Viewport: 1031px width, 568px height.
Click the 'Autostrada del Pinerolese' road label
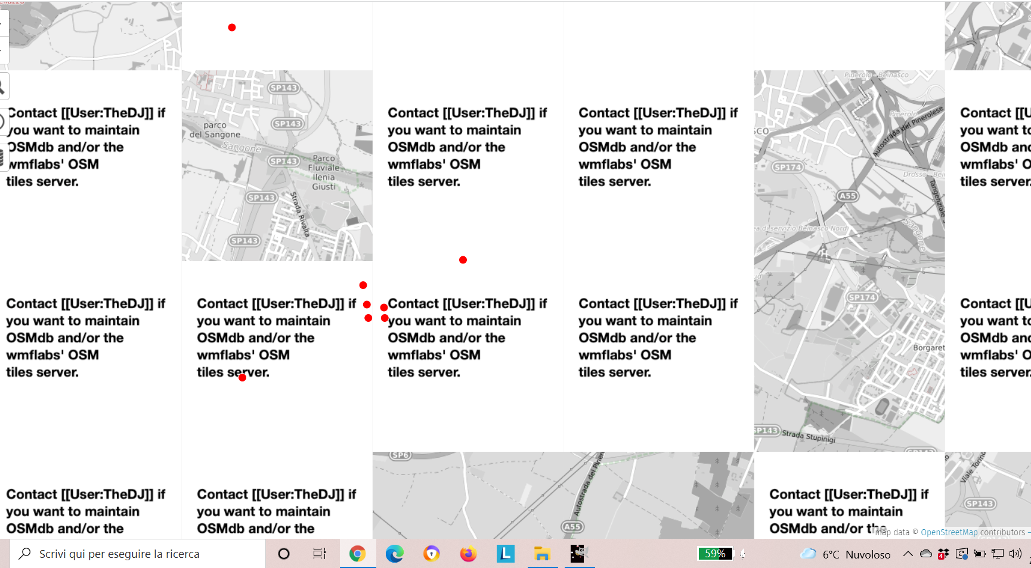pyautogui.click(x=908, y=131)
